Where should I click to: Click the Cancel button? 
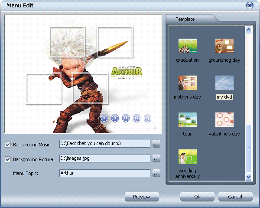(x=235, y=197)
